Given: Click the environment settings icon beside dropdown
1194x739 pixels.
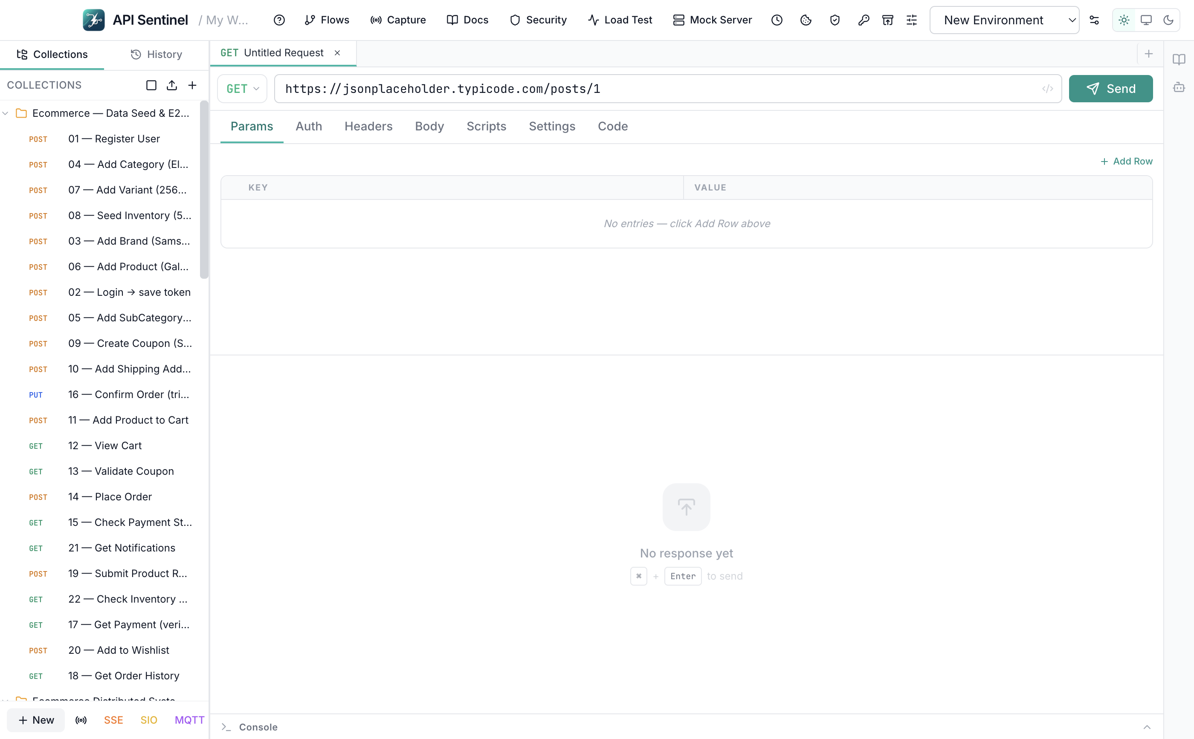Looking at the screenshot, I should (x=1094, y=20).
